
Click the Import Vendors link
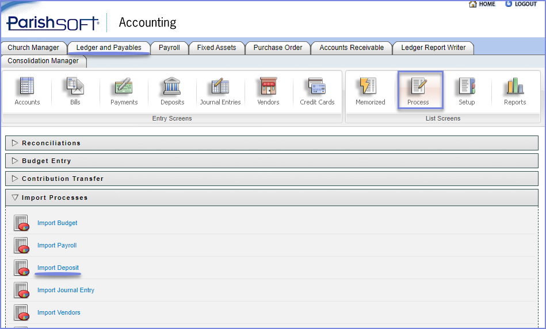(x=59, y=313)
